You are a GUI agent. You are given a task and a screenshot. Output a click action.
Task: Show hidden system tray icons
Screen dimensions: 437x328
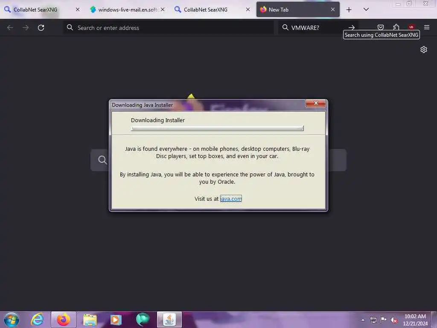point(363,320)
